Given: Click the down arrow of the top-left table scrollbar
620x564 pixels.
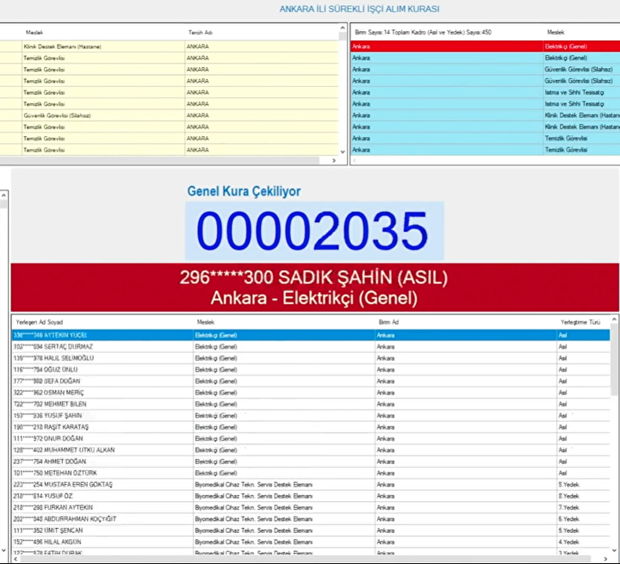Looking at the screenshot, I should tap(343, 152).
